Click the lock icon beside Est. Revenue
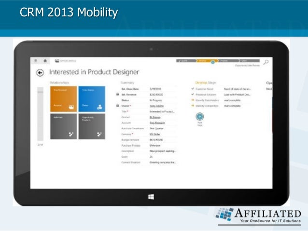 (x=118, y=95)
